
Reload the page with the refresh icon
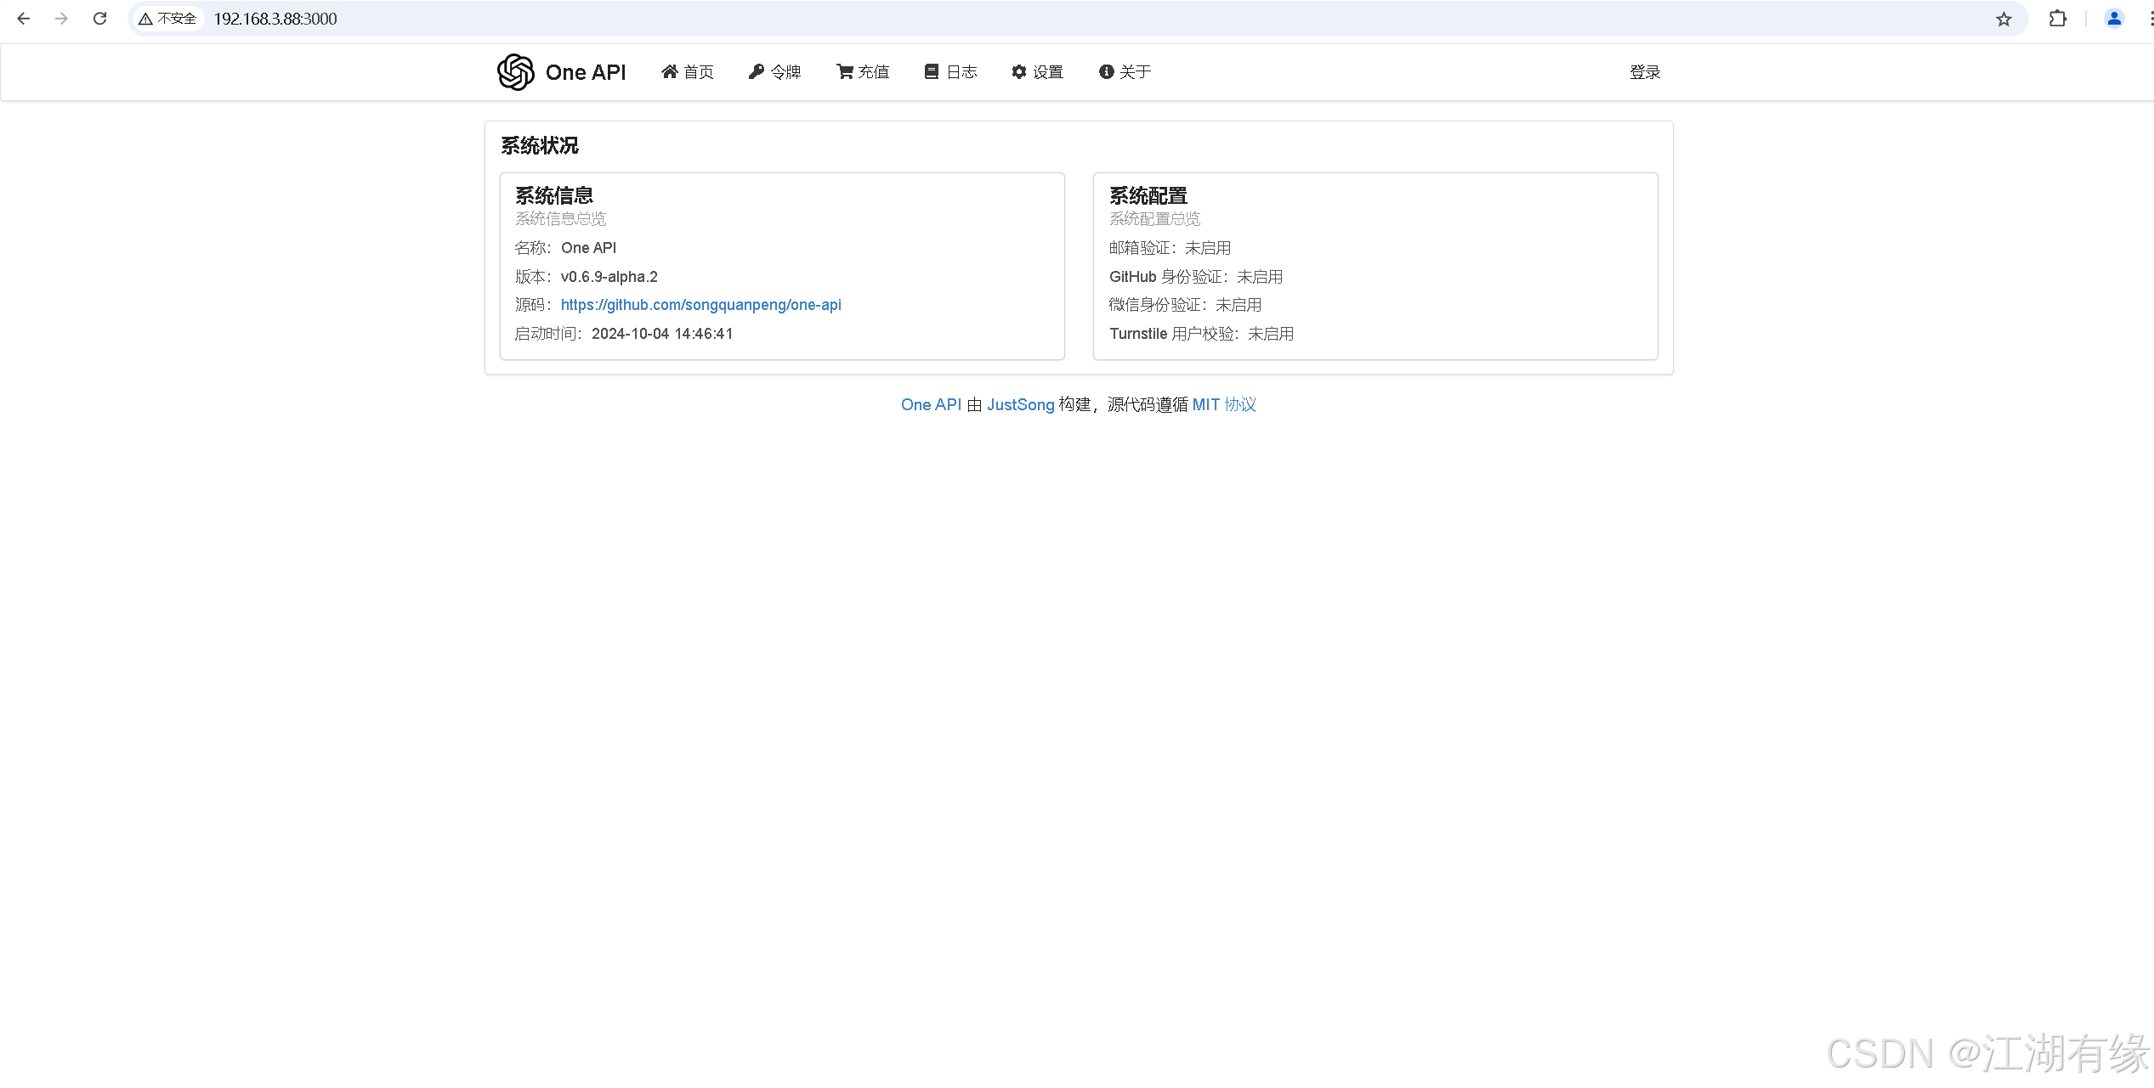click(x=99, y=18)
